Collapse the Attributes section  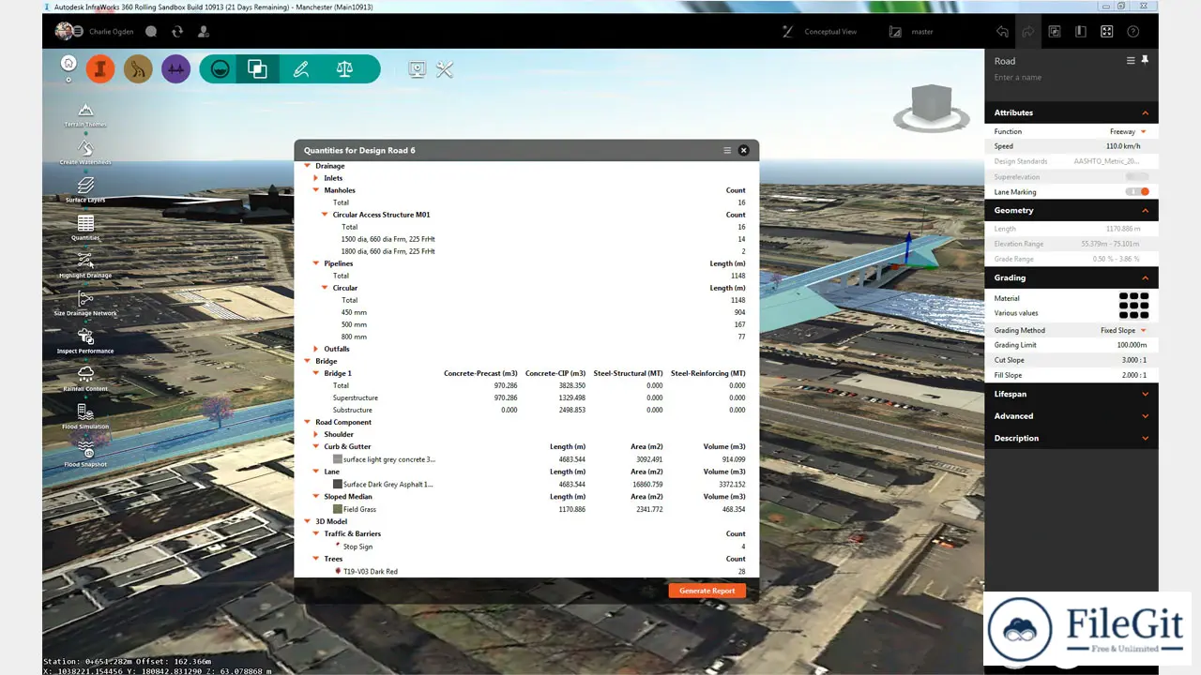[x=1145, y=112]
